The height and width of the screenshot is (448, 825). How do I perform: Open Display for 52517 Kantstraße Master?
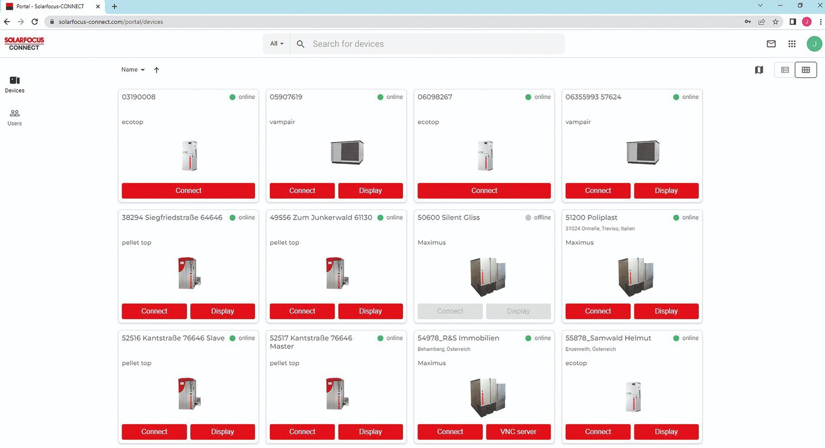[x=370, y=431]
